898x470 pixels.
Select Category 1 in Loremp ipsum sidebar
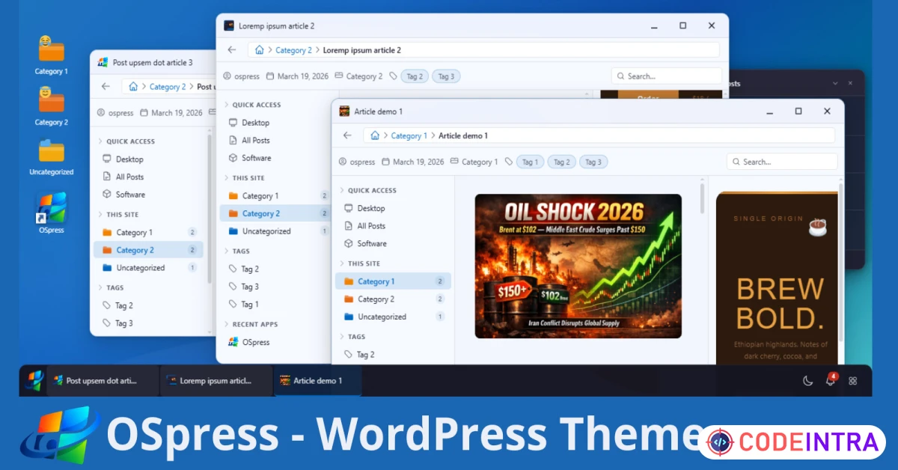pyautogui.click(x=275, y=195)
